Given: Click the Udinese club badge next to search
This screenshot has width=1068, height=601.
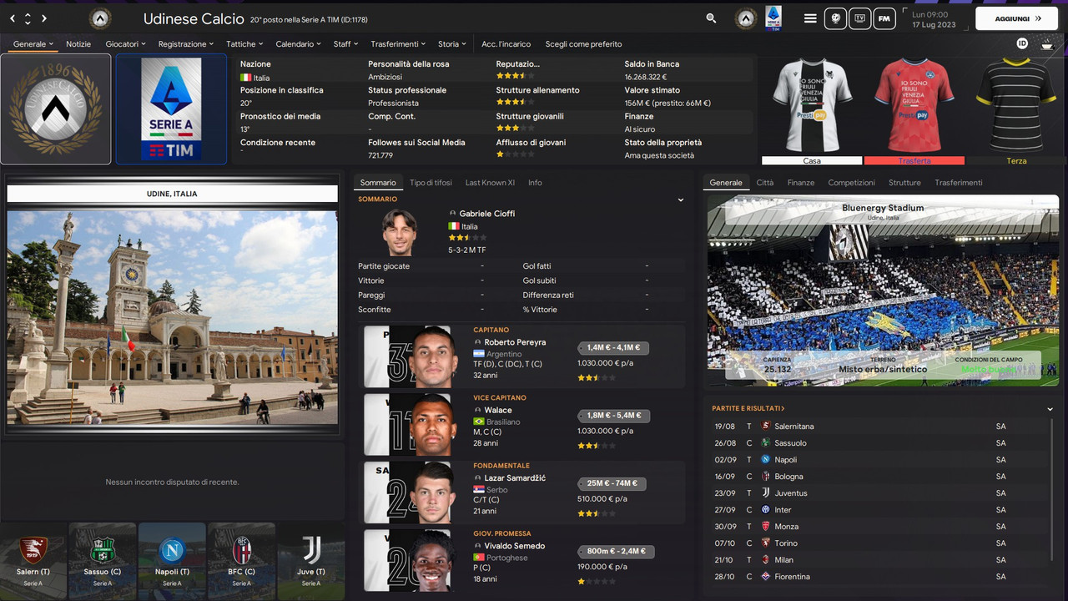Looking at the screenshot, I should [746, 18].
